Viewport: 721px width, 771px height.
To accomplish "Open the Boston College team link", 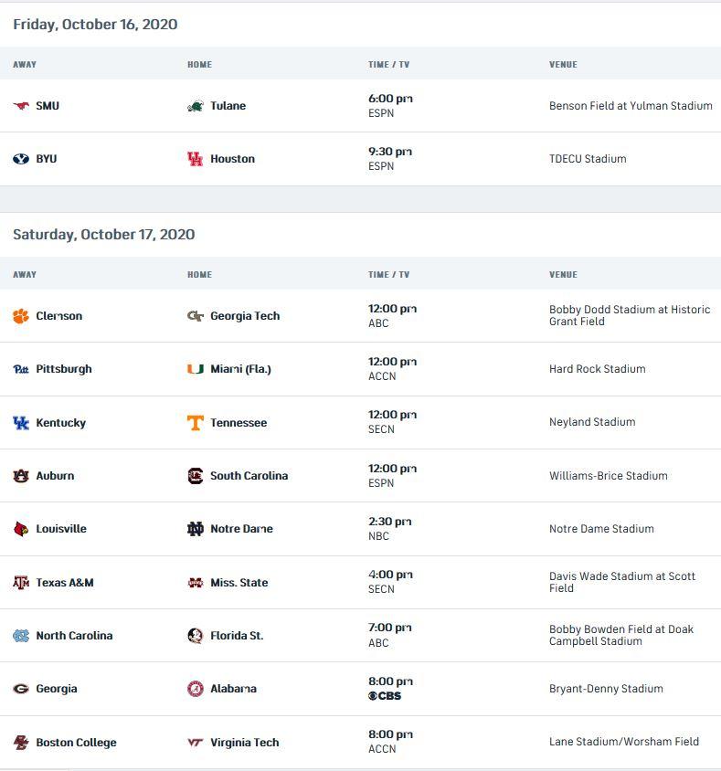I will point(76,743).
